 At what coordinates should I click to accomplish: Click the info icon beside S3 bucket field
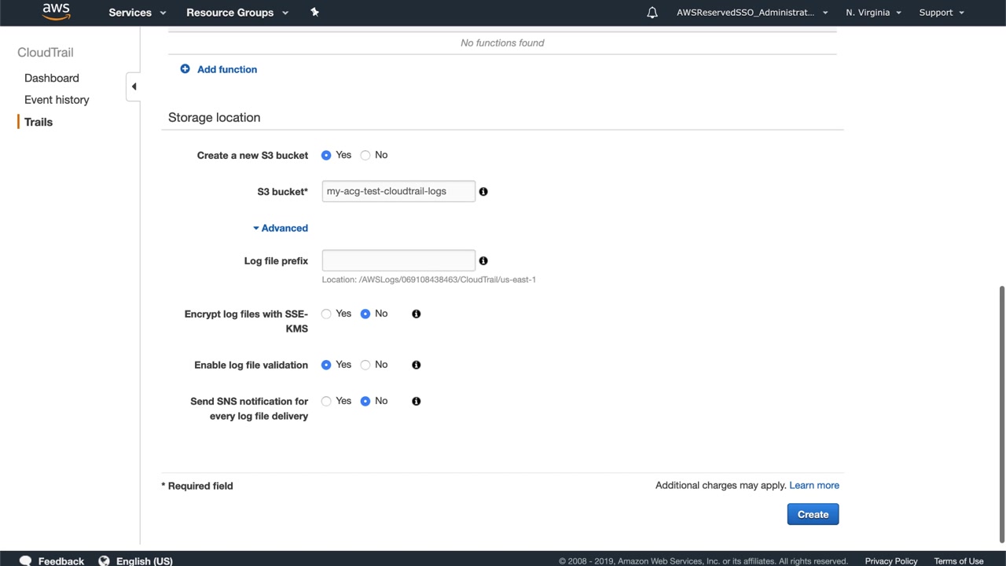[x=483, y=192]
